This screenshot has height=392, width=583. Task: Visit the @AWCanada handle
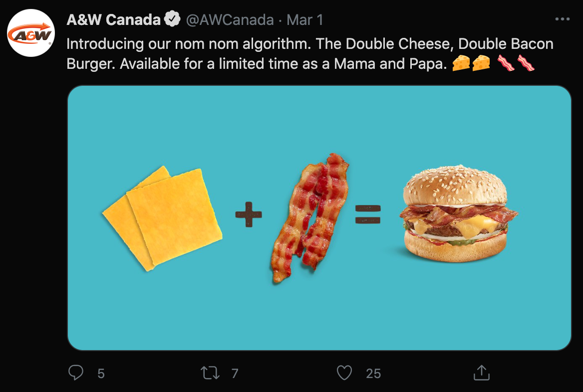click(230, 20)
